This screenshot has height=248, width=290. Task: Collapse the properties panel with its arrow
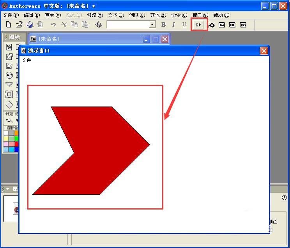(8, 189)
